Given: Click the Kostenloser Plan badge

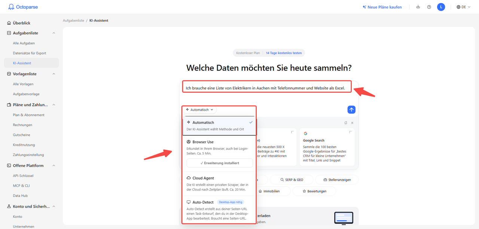Looking at the screenshot, I should (248, 53).
